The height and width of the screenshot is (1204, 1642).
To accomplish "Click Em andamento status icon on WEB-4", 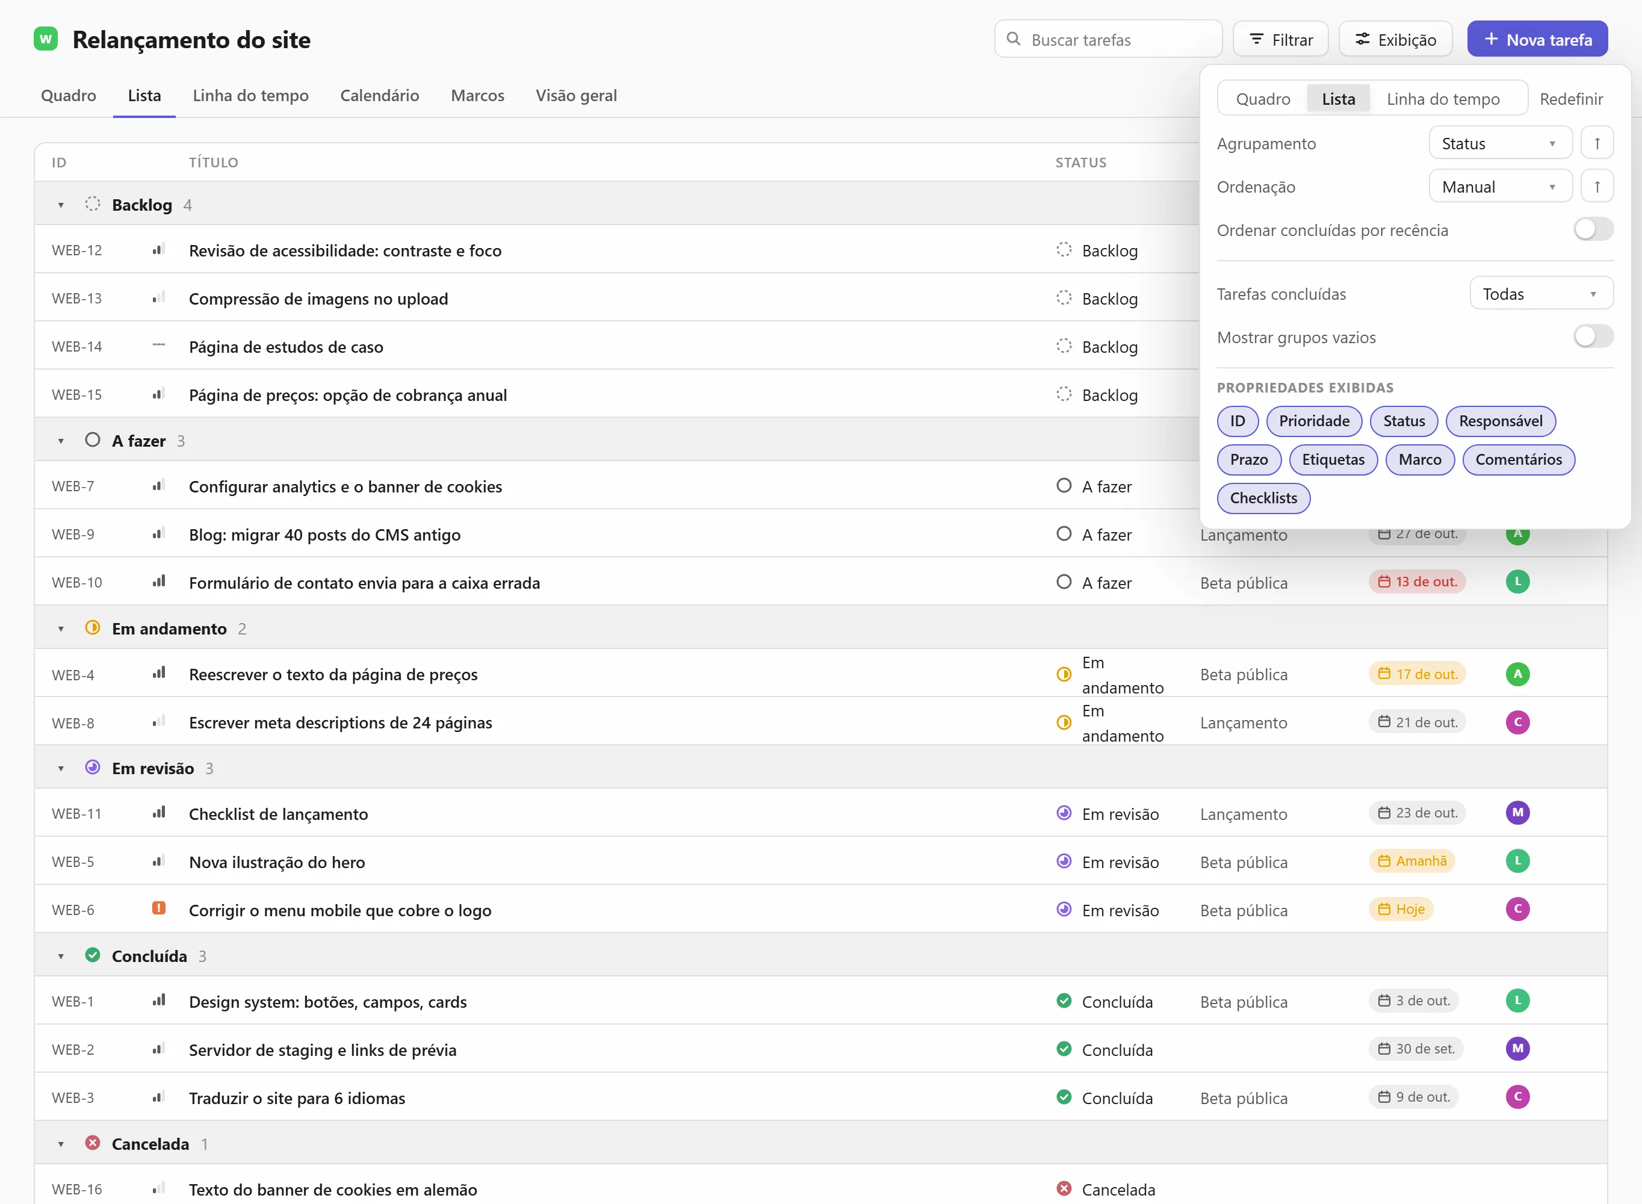I will pyautogui.click(x=1064, y=674).
